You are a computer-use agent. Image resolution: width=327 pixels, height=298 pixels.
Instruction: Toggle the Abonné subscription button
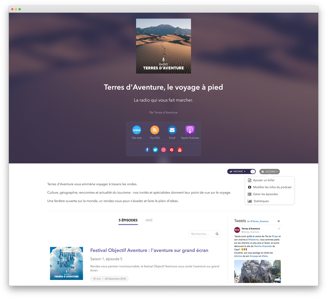click(x=238, y=172)
